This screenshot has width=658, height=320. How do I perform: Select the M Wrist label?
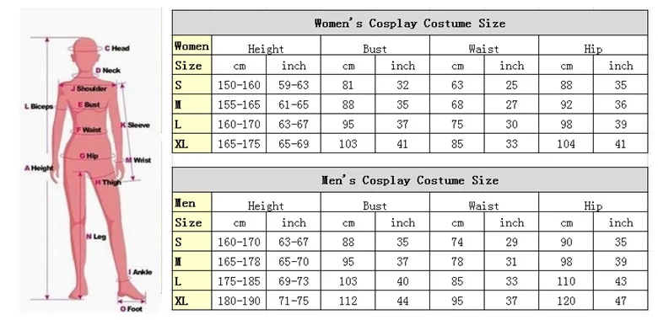point(138,160)
